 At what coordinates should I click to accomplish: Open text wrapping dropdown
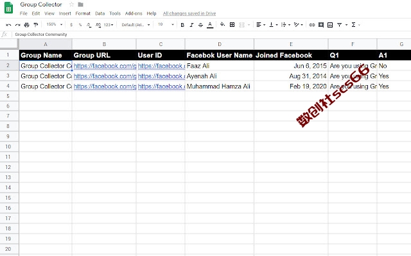[285, 25]
